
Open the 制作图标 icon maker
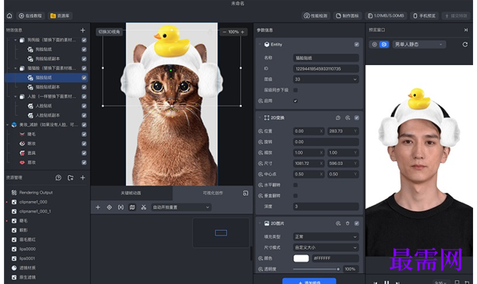347,16
